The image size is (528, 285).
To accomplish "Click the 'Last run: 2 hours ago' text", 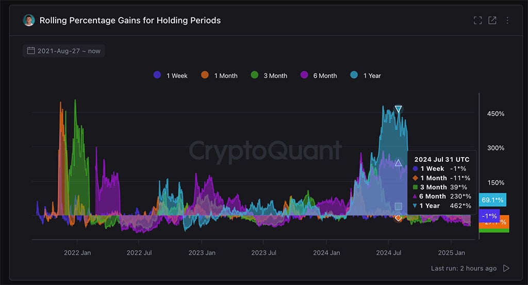I will pyautogui.click(x=464, y=268).
